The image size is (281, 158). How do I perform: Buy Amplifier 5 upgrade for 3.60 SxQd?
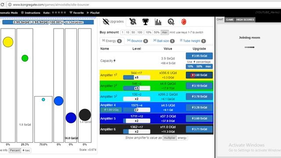coord(199,118)
